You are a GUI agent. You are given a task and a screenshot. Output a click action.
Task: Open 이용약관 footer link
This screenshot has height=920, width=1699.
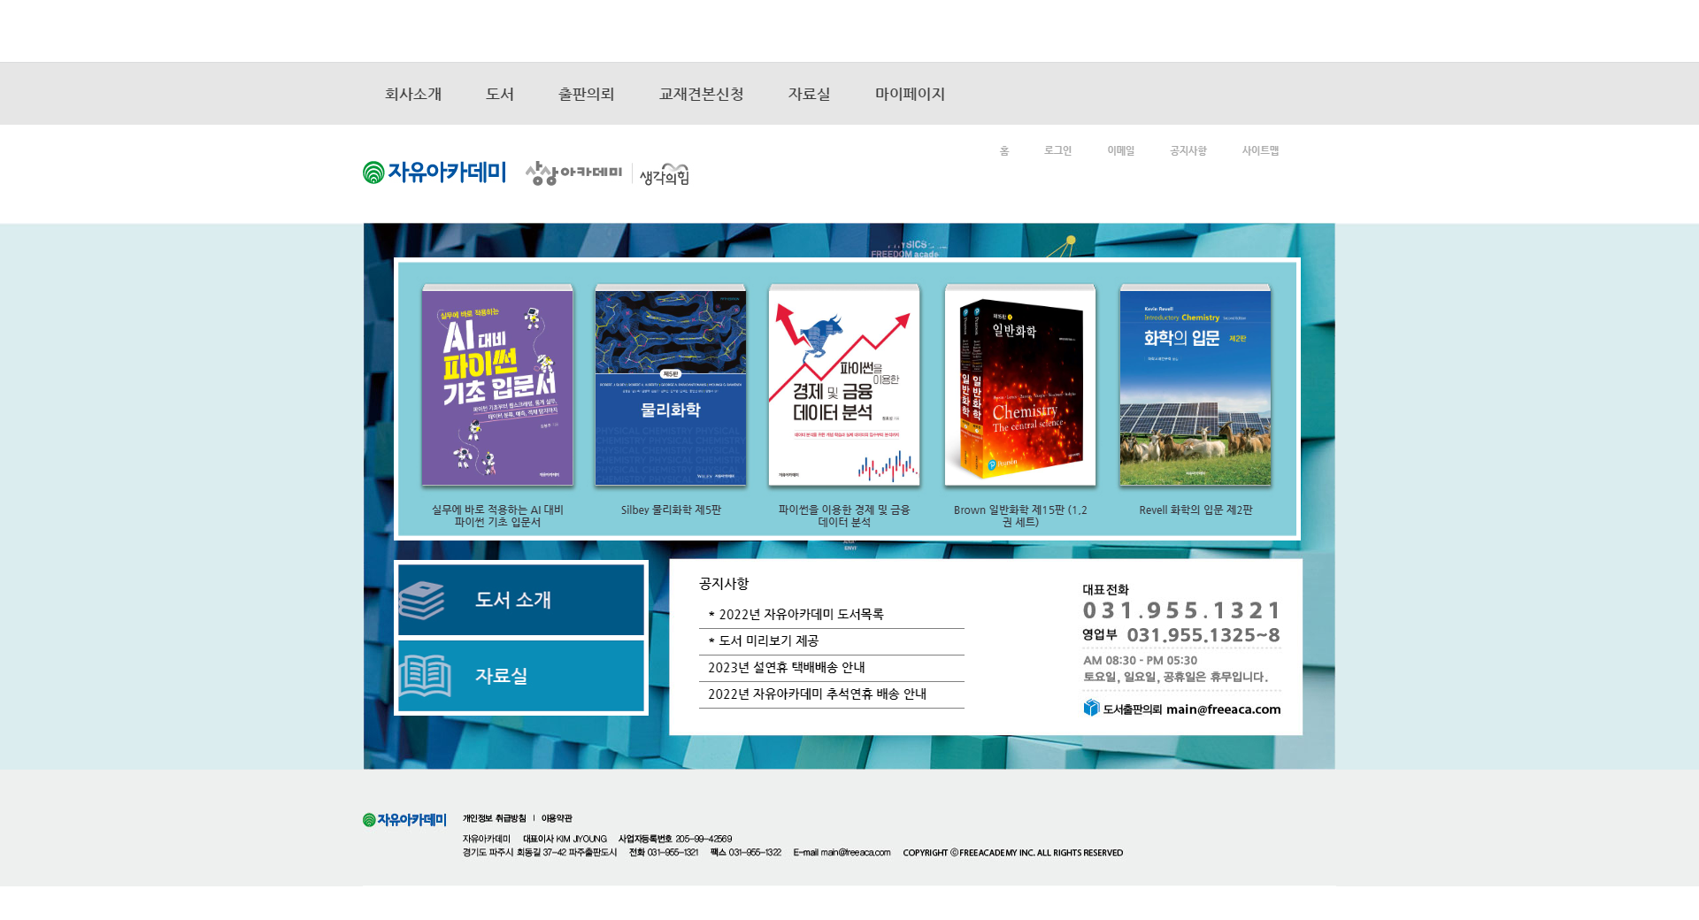click(557, 818)
